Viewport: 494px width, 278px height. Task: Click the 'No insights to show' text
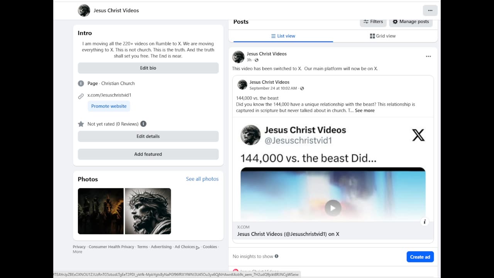tap(253, 256)
